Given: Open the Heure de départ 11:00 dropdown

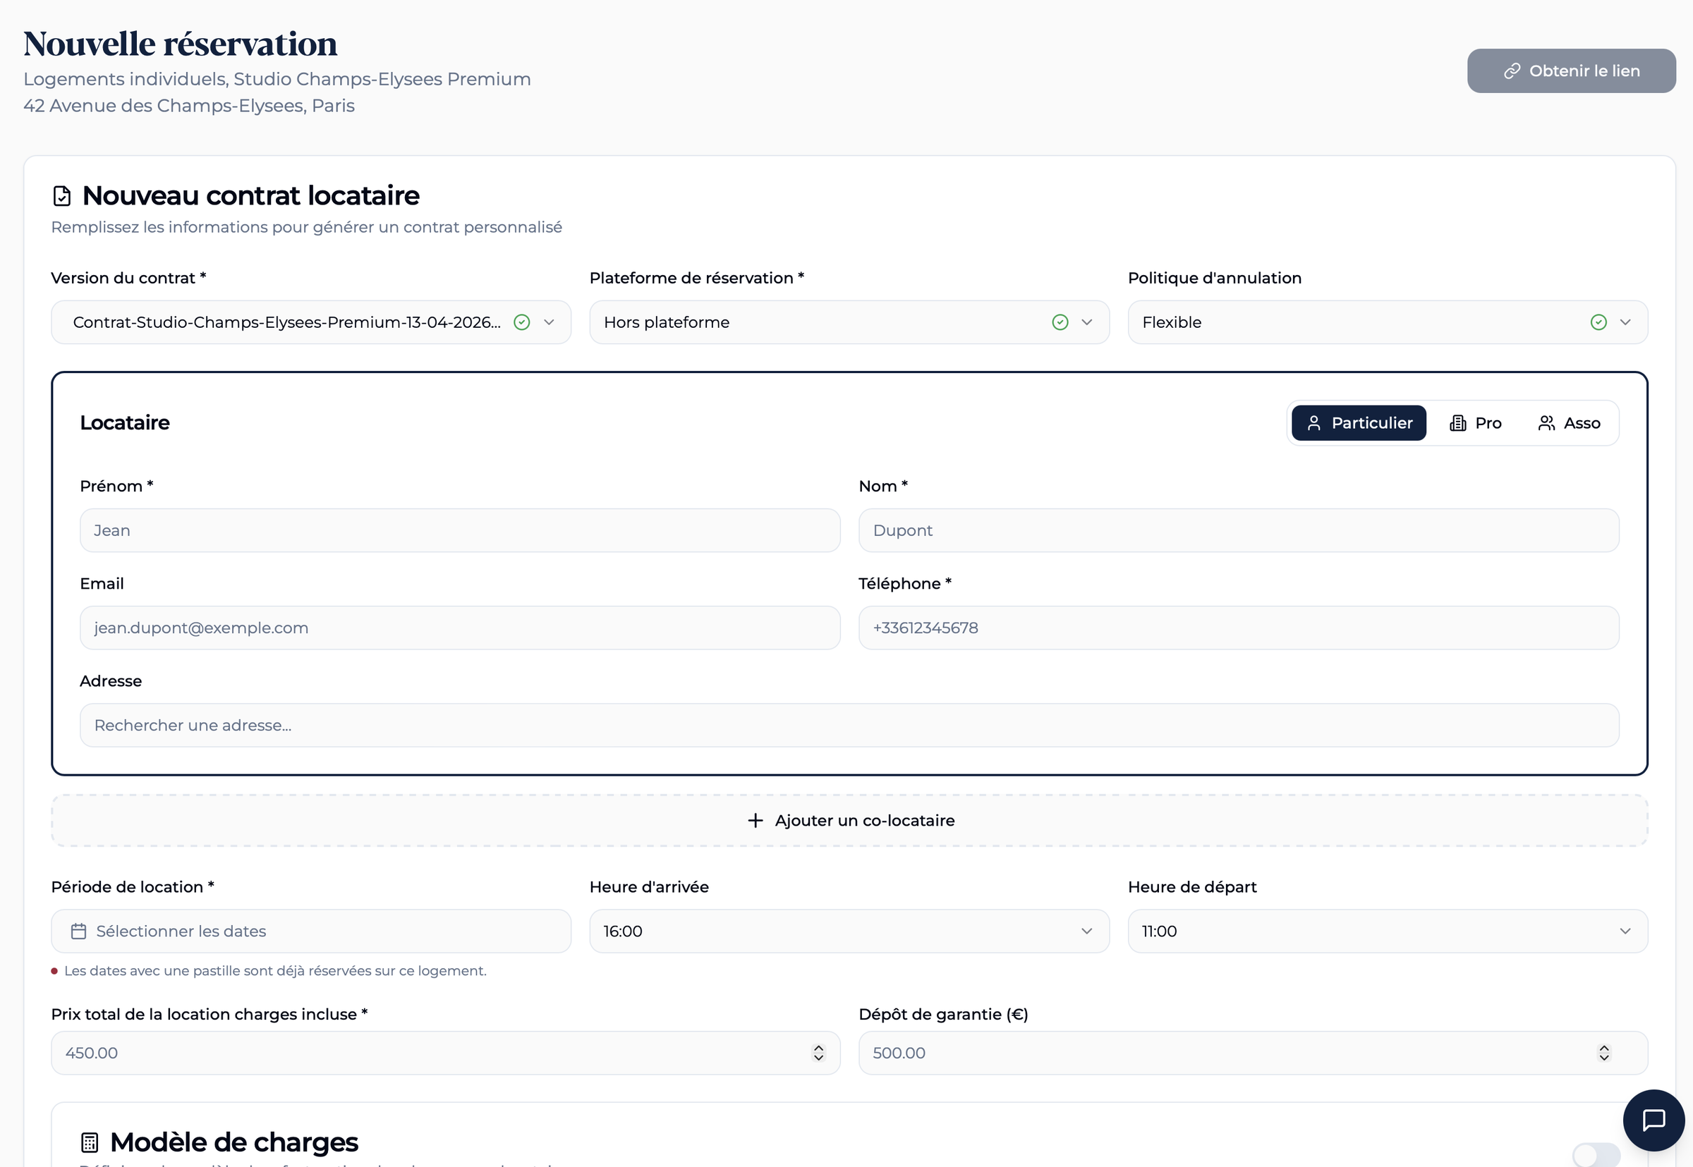Looking at the screenshot, I should (1388, 931).
